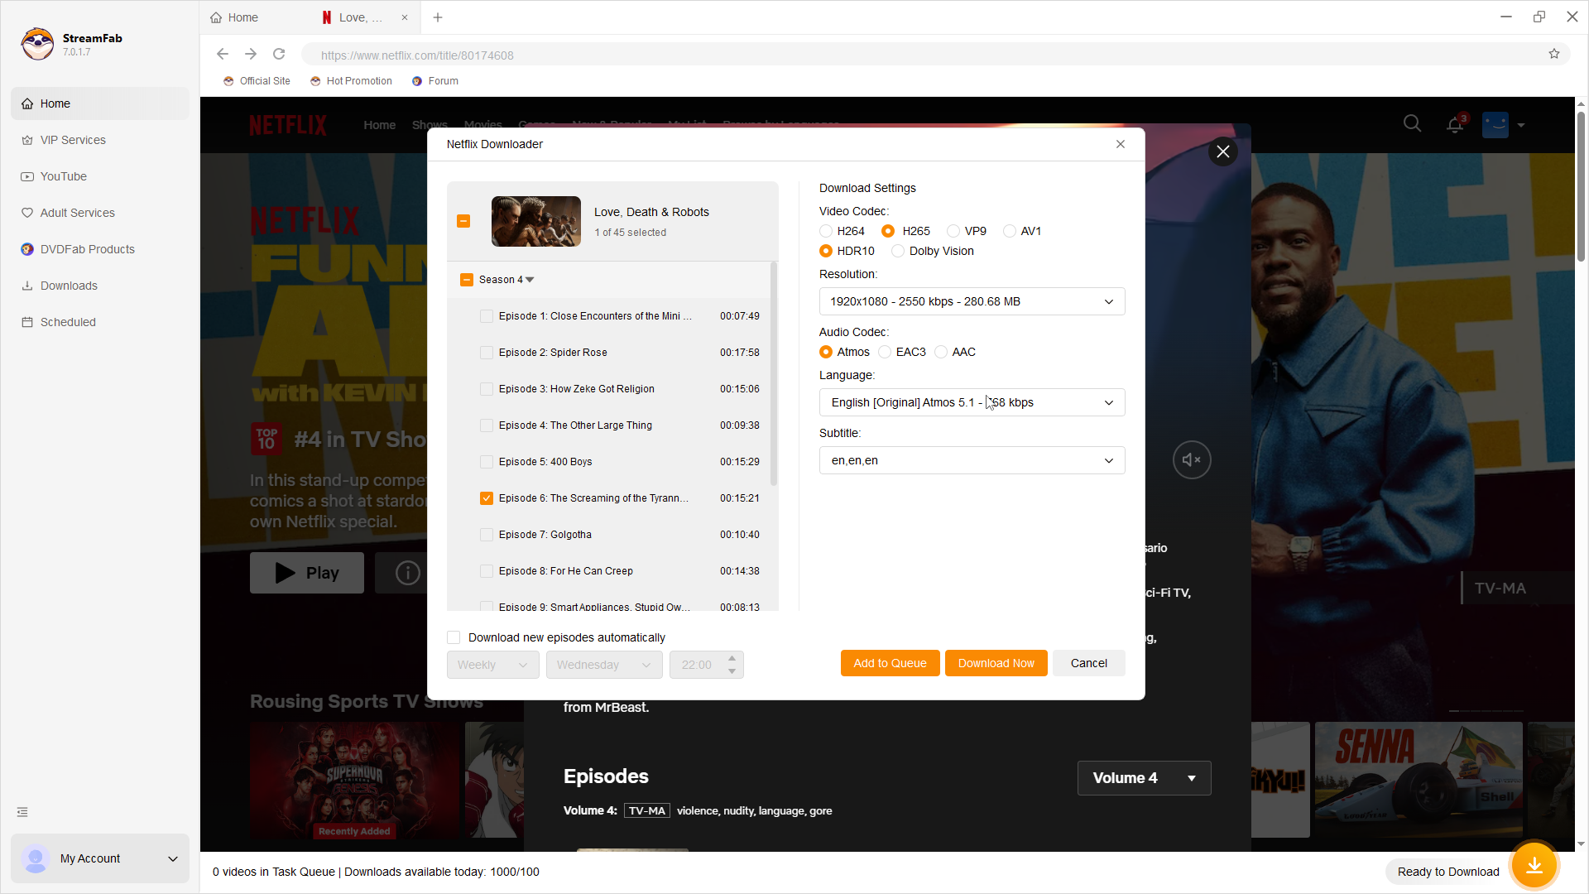The height and width of the screenshot is (894, 1589).
Task: Click the Official Site bookmark
Action: click(257, 81)
